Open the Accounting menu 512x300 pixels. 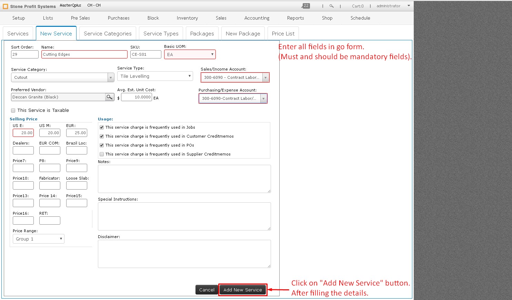(x=257, y=18)
